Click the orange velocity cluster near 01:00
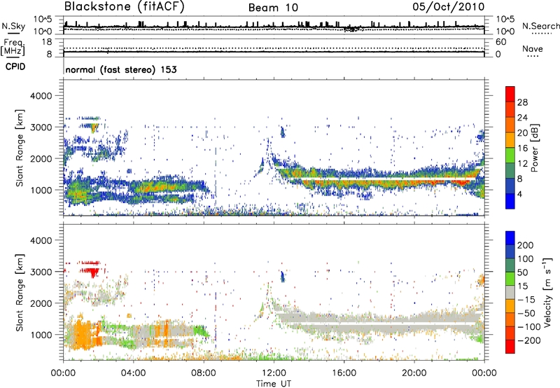Viewport: 560px width, 388px height. 83,334
